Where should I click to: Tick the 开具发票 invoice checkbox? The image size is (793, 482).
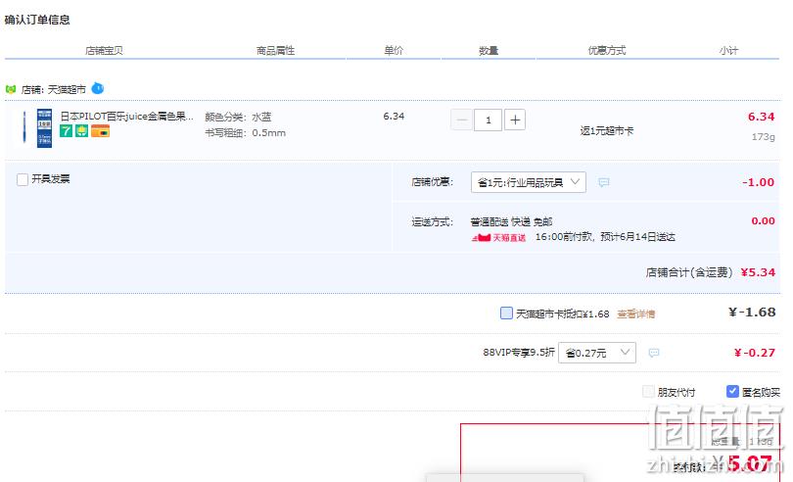pyautogui.click(x=23, y=179)
